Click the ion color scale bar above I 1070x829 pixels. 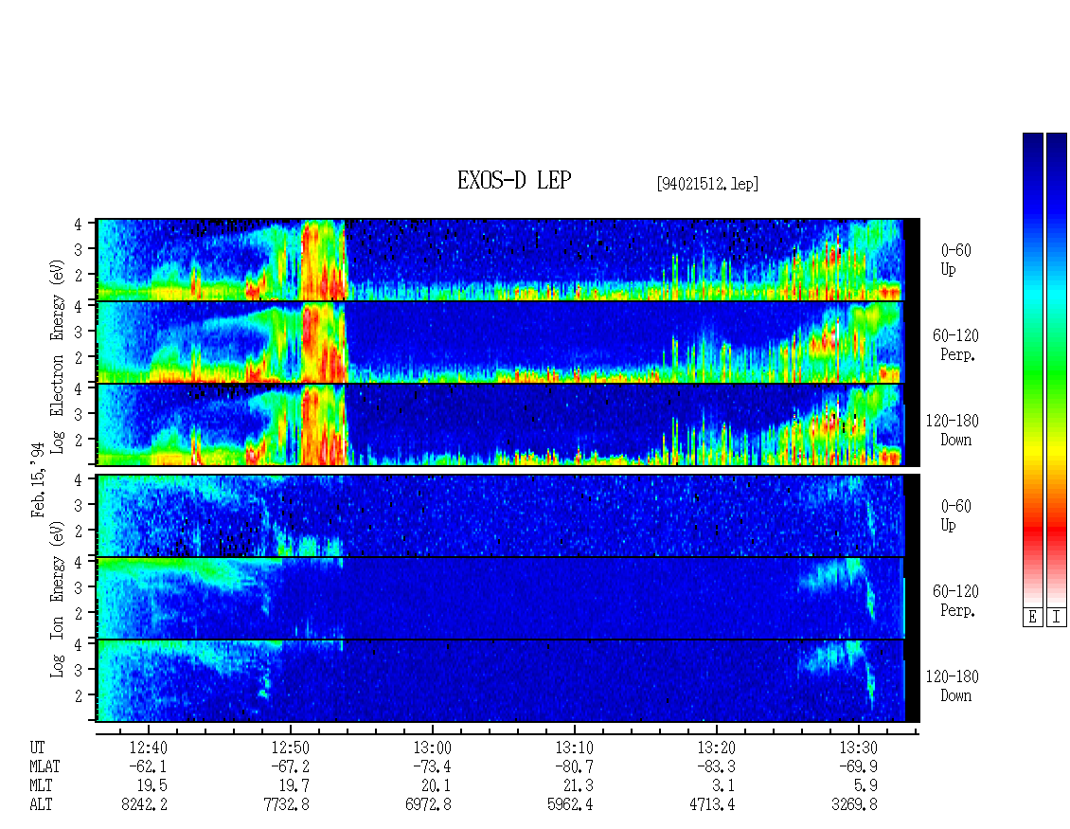tap(1057, 369)
